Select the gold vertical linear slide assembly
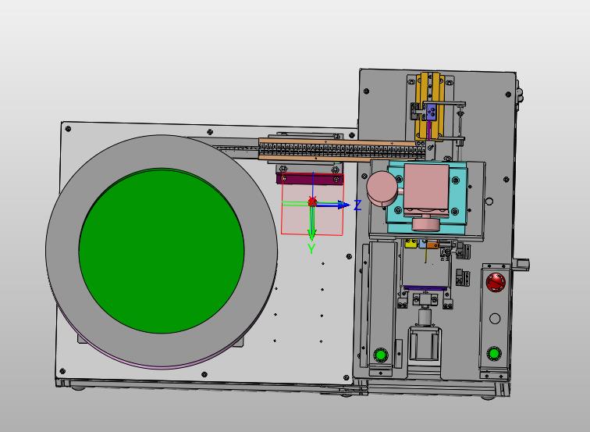The height and width of the screenshot is (432, 590). [x=431, y=106]
